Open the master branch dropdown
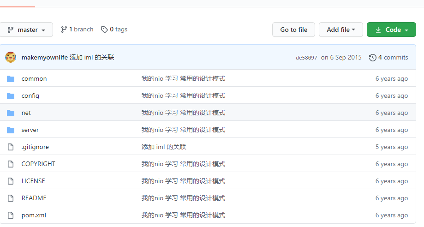The image size is (424, 227). click(x=27, y=30)
